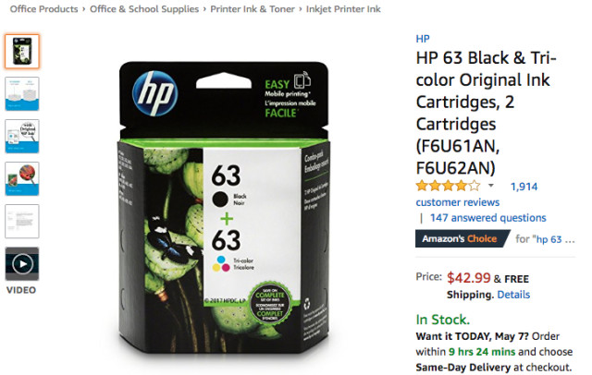592x375 pixels.
Task: Go to the HP brand page
Action: coord(423,39)
